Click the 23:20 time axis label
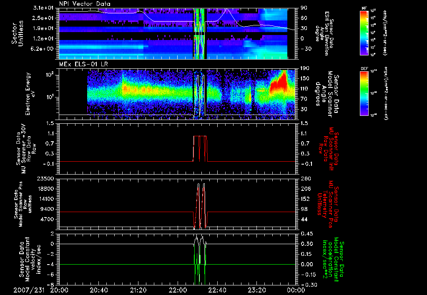Image resolution: width=427 pixels, height=295 pixels. (256, 290)
